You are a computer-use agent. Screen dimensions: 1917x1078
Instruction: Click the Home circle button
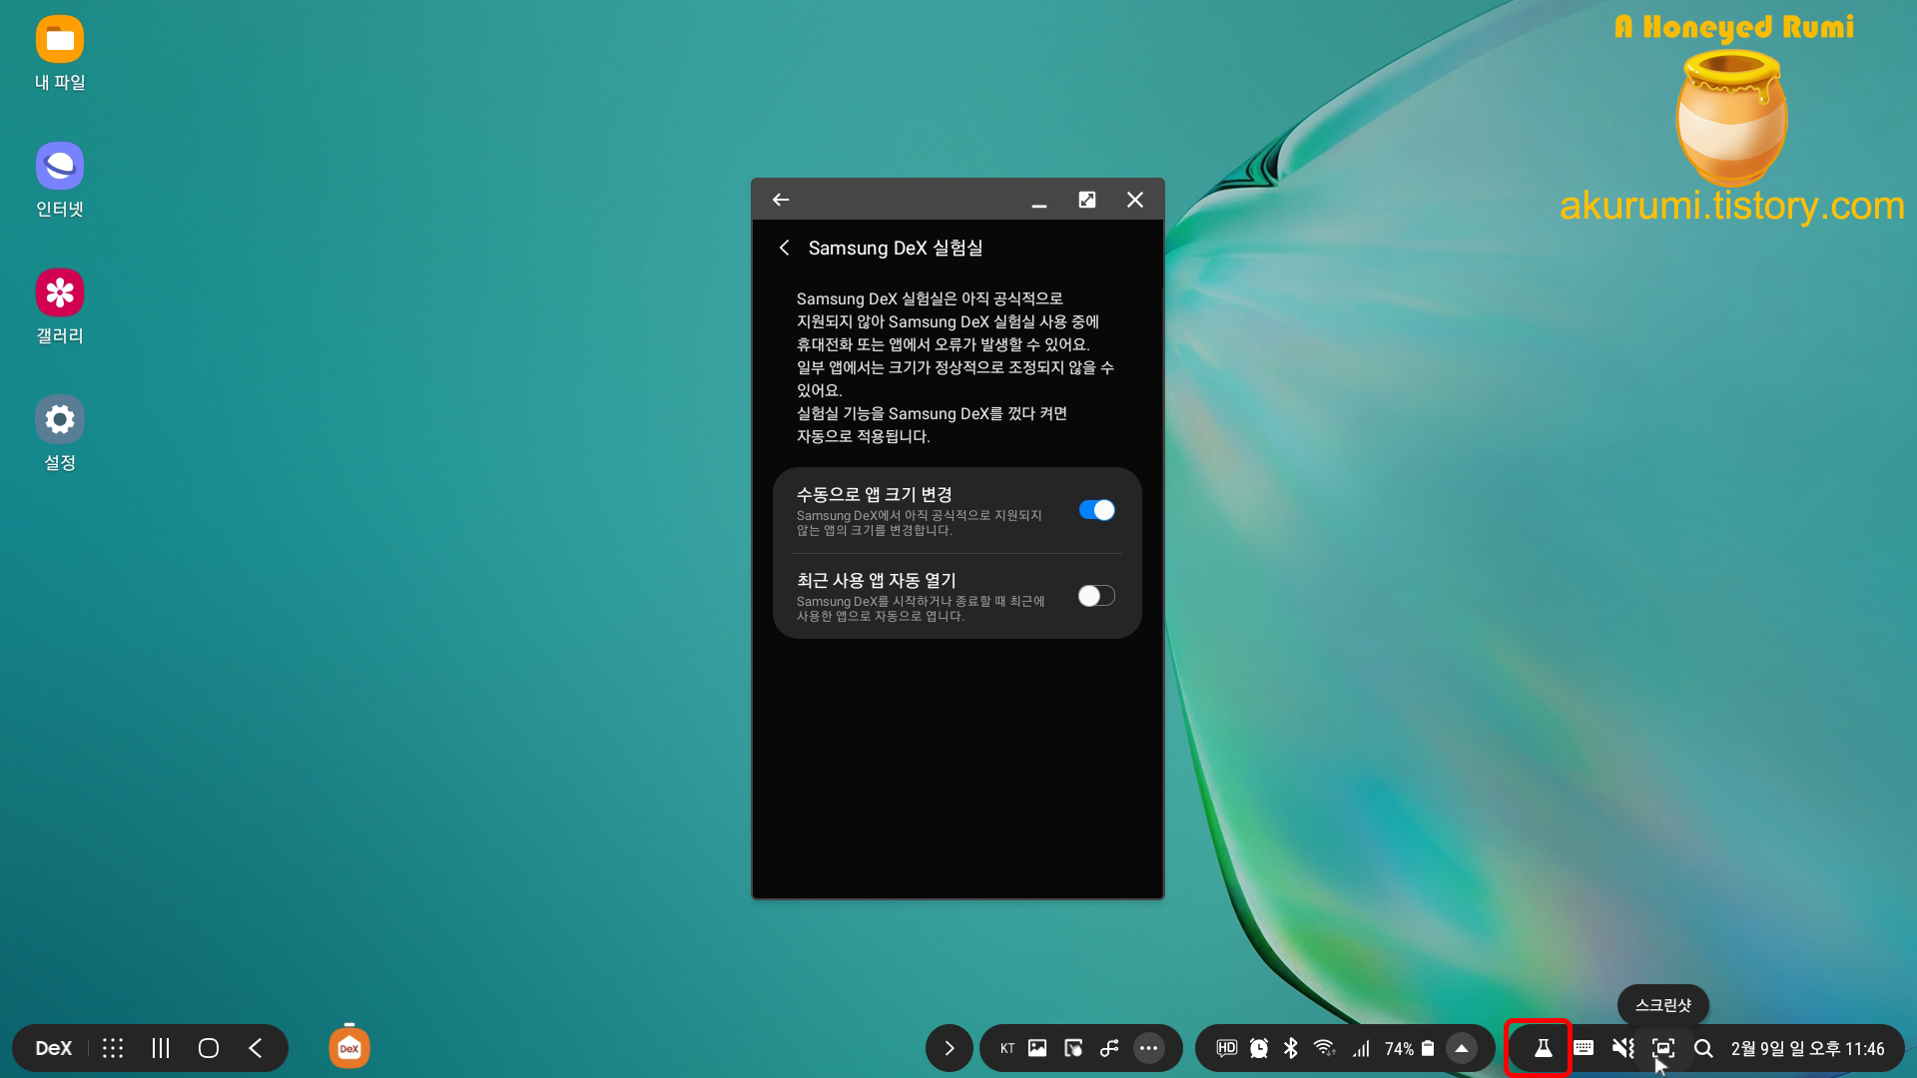pos(209,1048)
